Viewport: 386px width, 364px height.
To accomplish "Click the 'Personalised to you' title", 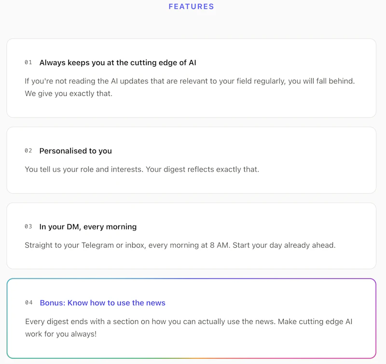I will (x=76, y=151).
